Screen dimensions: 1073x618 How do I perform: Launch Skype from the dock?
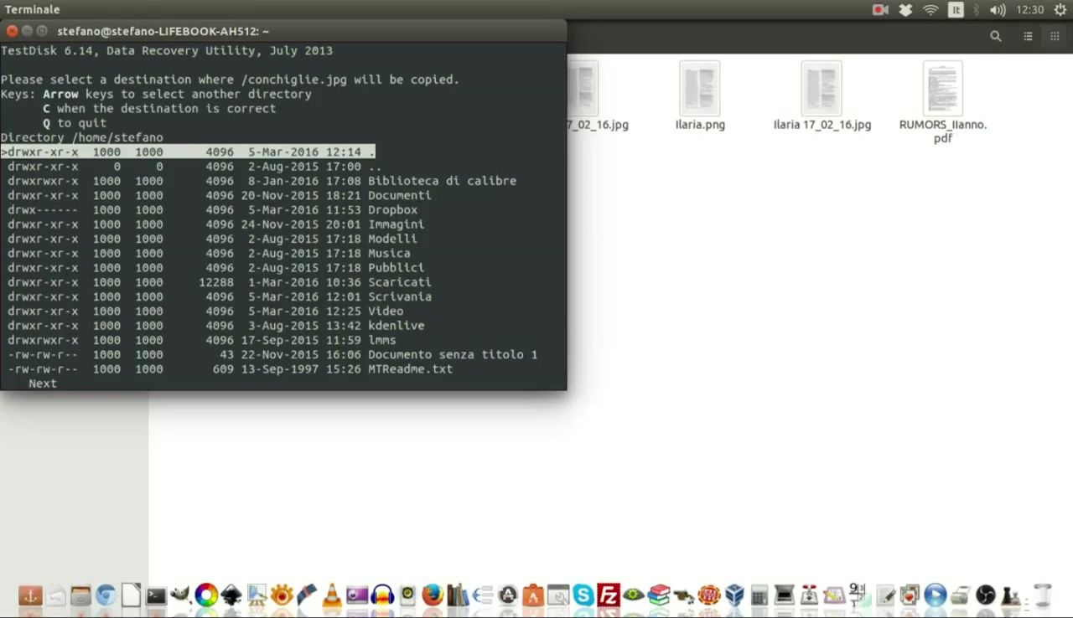583,595
